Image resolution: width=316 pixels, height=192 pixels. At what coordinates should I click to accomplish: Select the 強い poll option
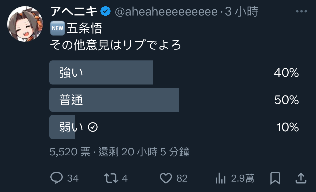click(175, 72)
